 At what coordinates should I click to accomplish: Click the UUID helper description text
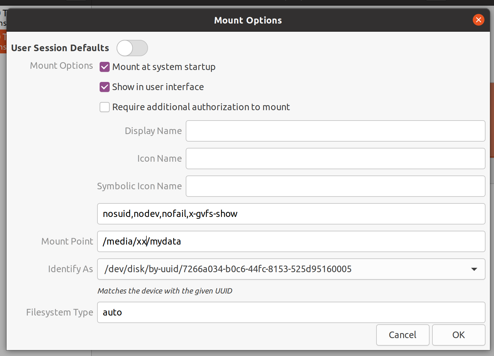click(165, 291)
